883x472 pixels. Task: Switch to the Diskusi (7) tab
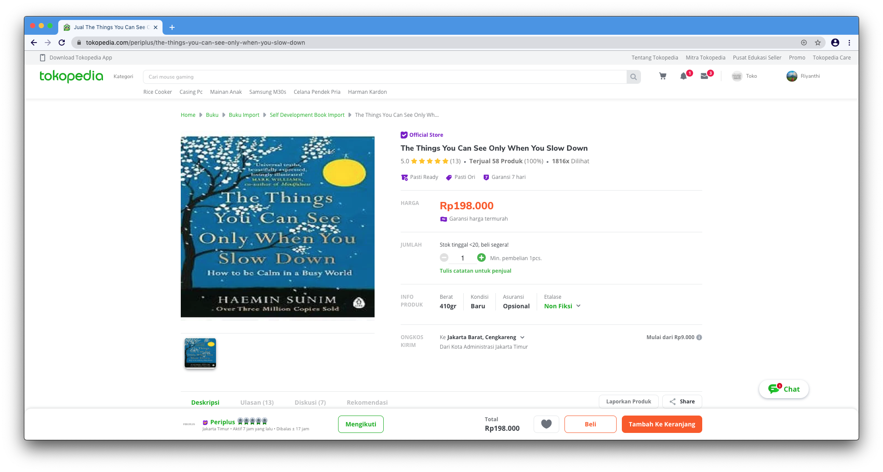pos(310,403)
